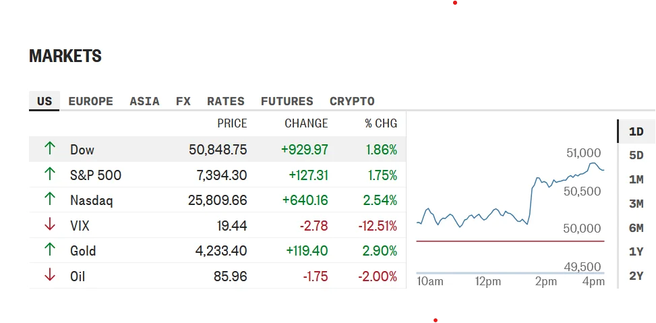The width and height of the screenshot is (656, 323).
Task: Click the red down arrow next to VIX
Action: (x=50, y=225)
